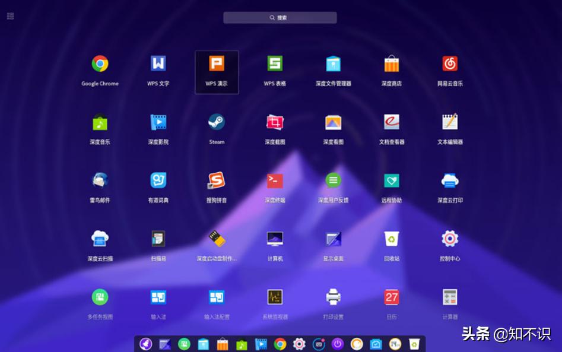
Task: Open 网易云音乐 music app
Action: tap(450, 64)
